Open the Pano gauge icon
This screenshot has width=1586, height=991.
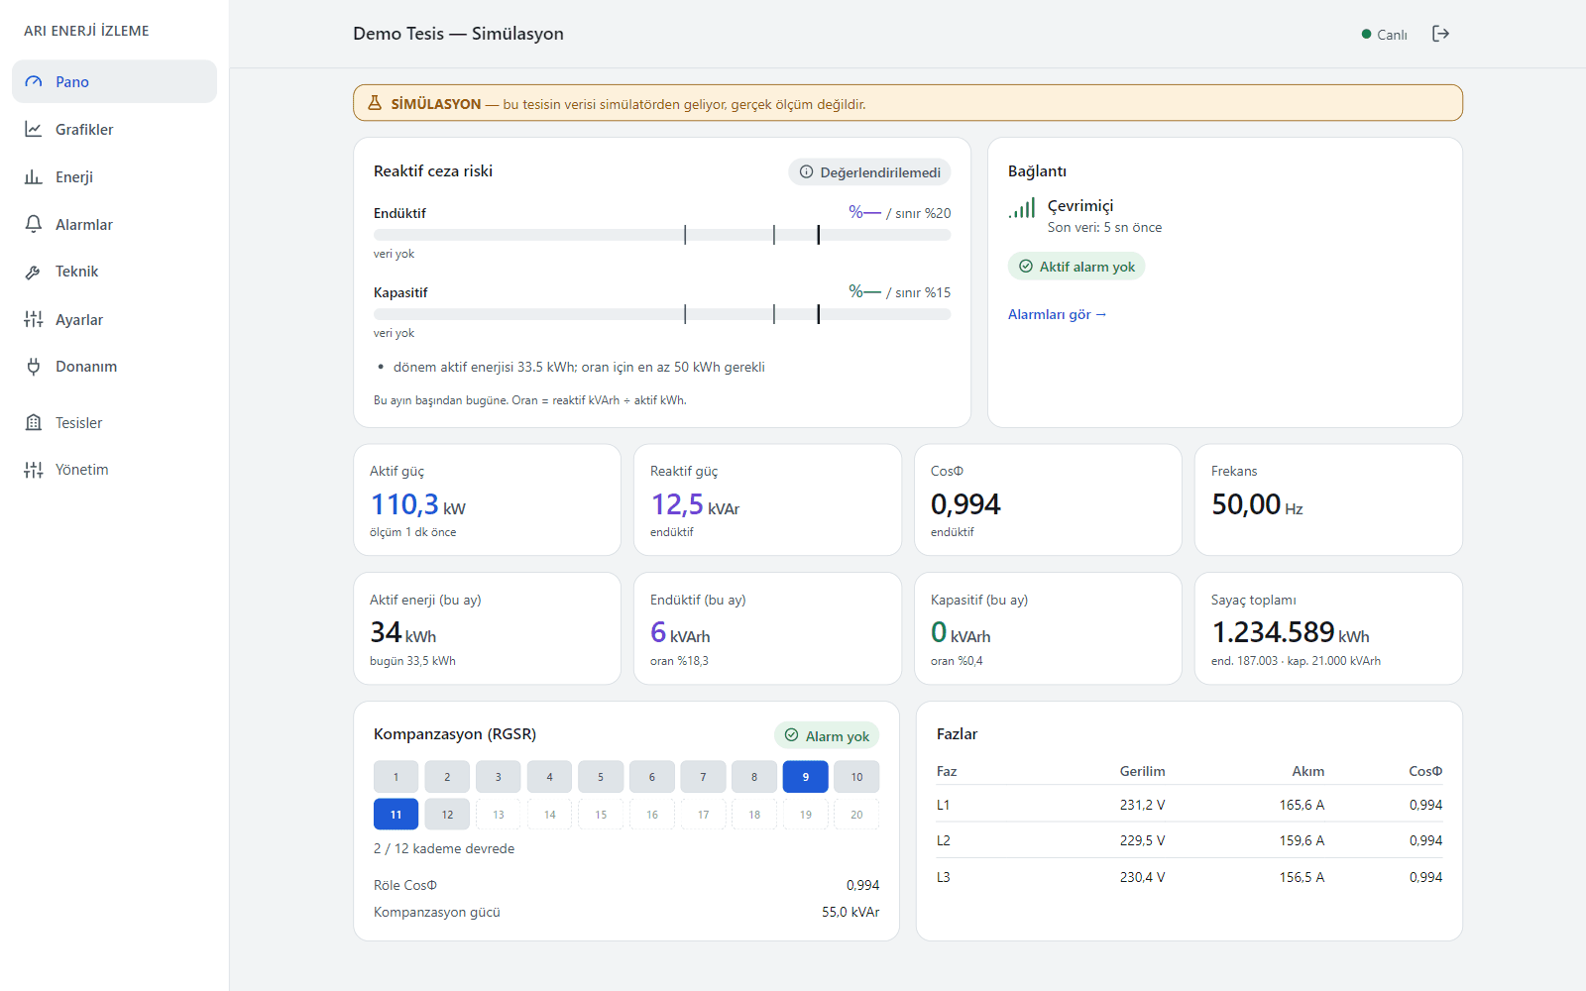34,82
